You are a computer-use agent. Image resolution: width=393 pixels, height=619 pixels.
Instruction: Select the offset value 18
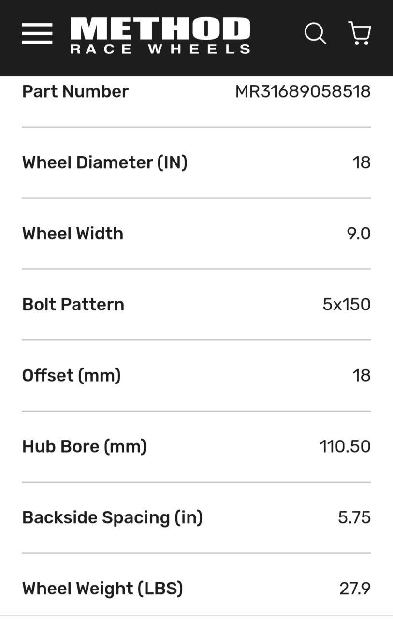coord(362,376)
